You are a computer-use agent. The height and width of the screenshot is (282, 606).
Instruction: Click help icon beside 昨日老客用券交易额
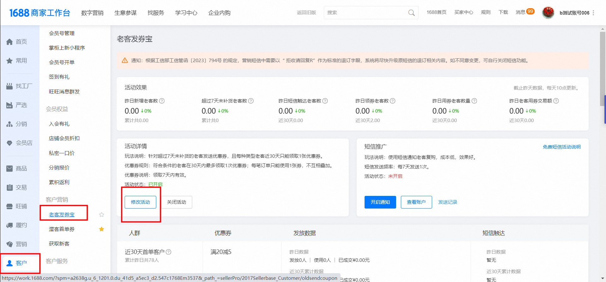556,101
